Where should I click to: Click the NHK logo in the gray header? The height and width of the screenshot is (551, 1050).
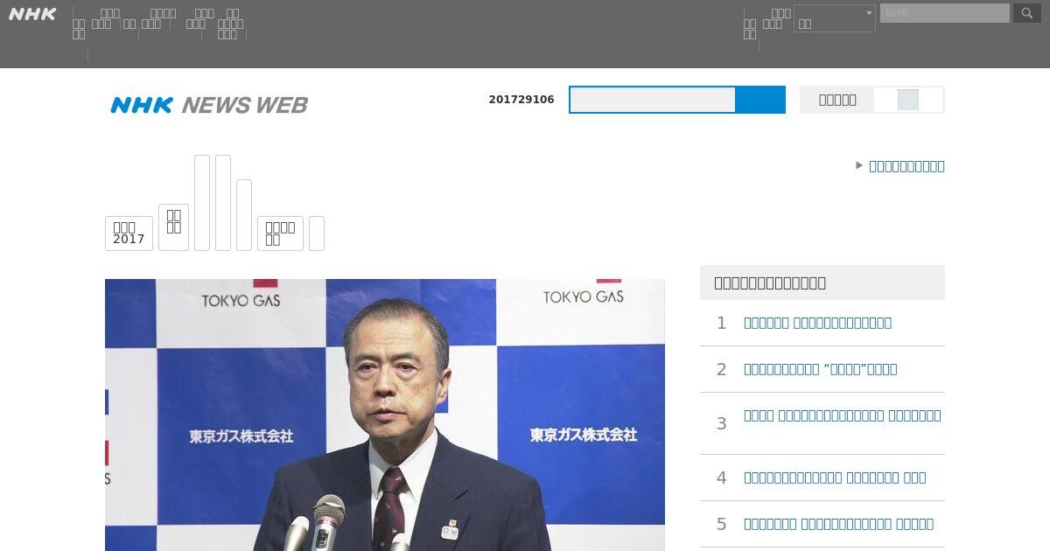[32, 14]
